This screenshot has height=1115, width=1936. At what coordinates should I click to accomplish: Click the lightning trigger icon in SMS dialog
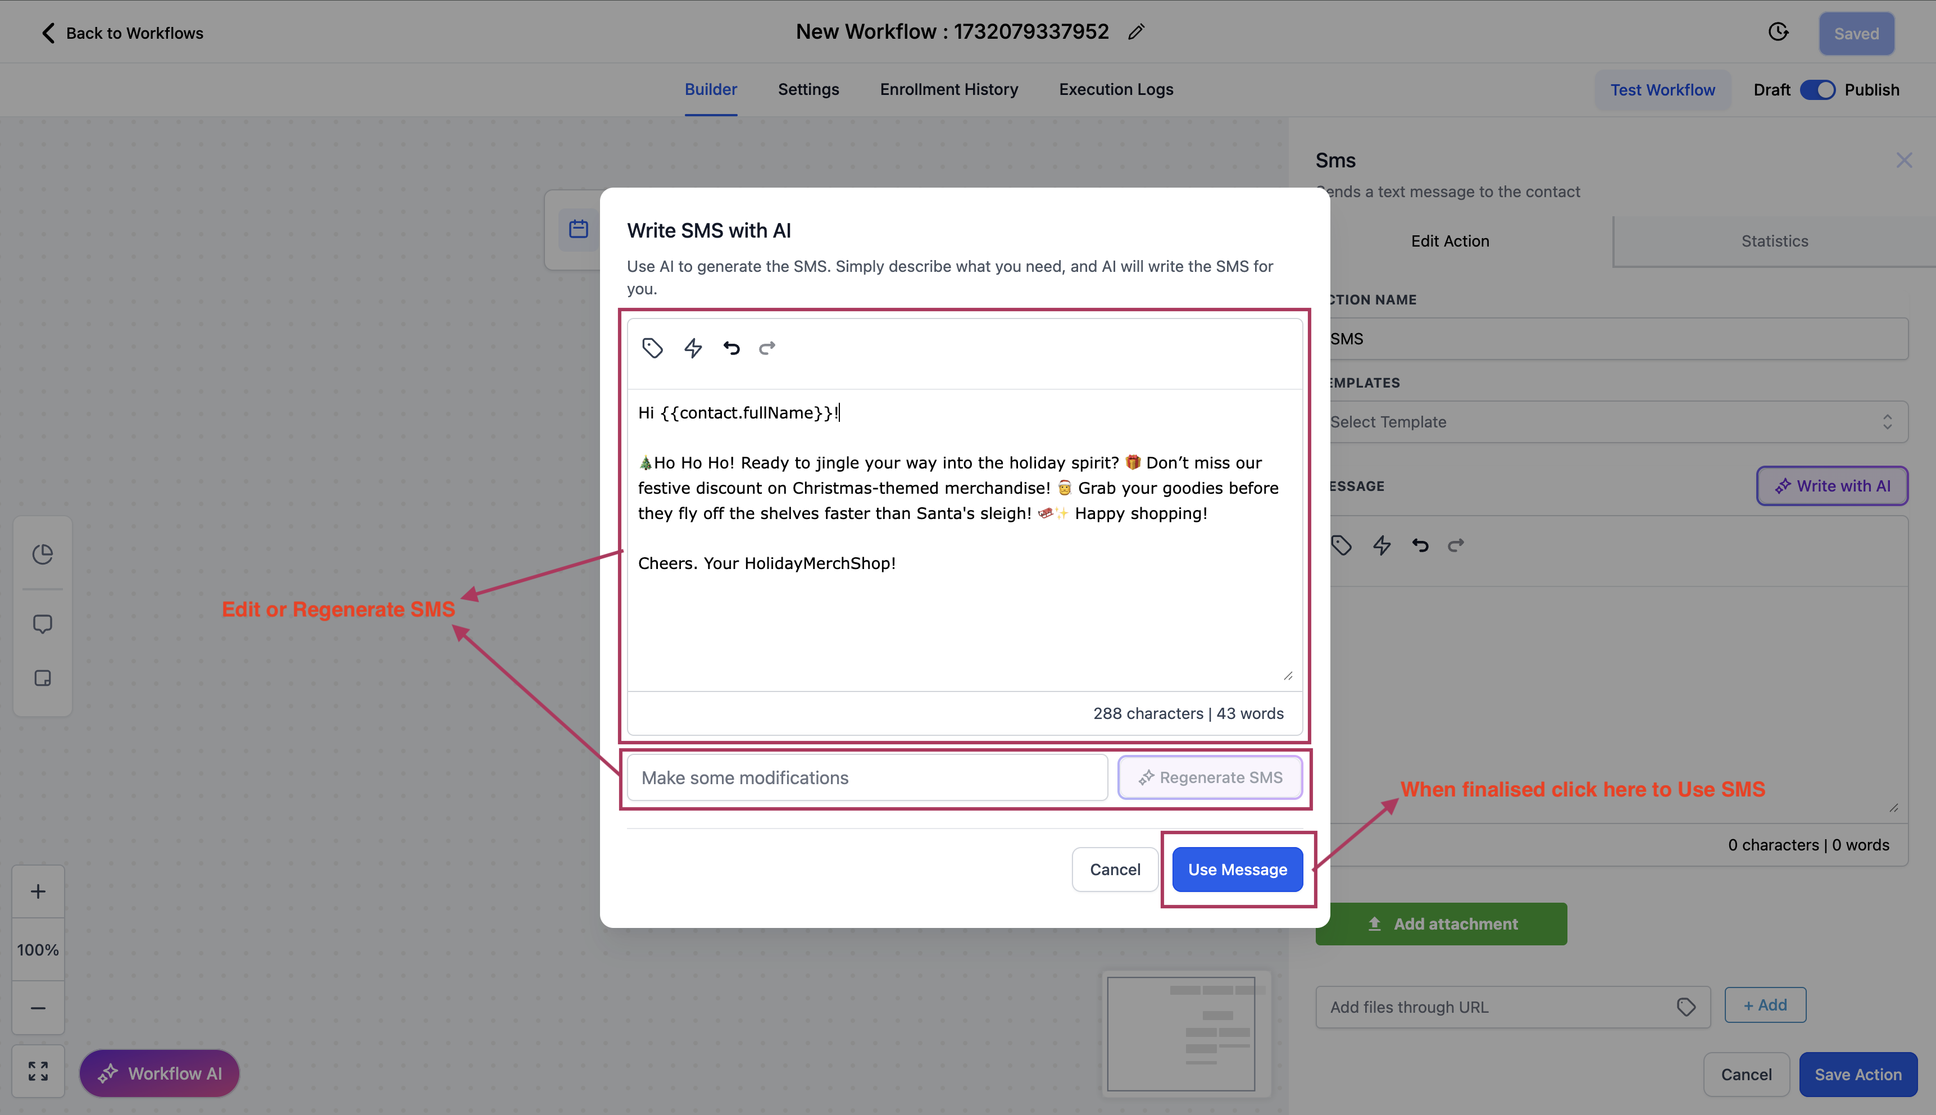tap(693, 348)
